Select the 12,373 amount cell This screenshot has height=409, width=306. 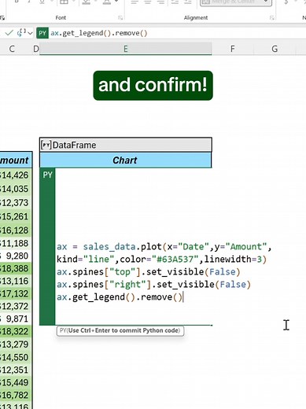point(16,203)
